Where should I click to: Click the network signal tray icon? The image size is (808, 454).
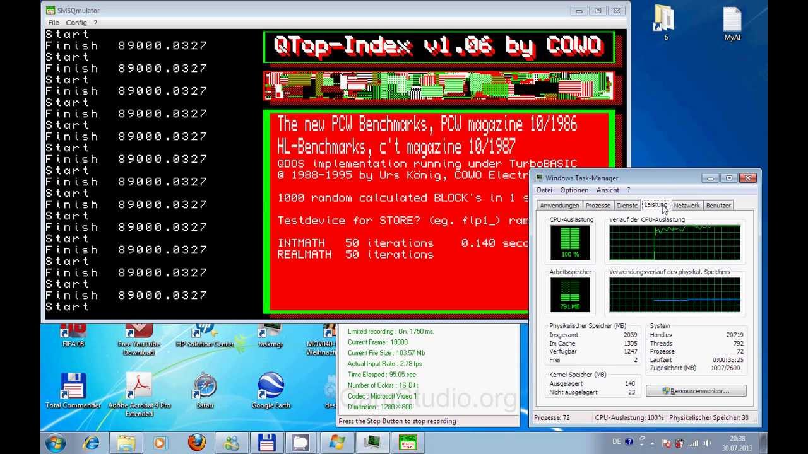(695, 443)
